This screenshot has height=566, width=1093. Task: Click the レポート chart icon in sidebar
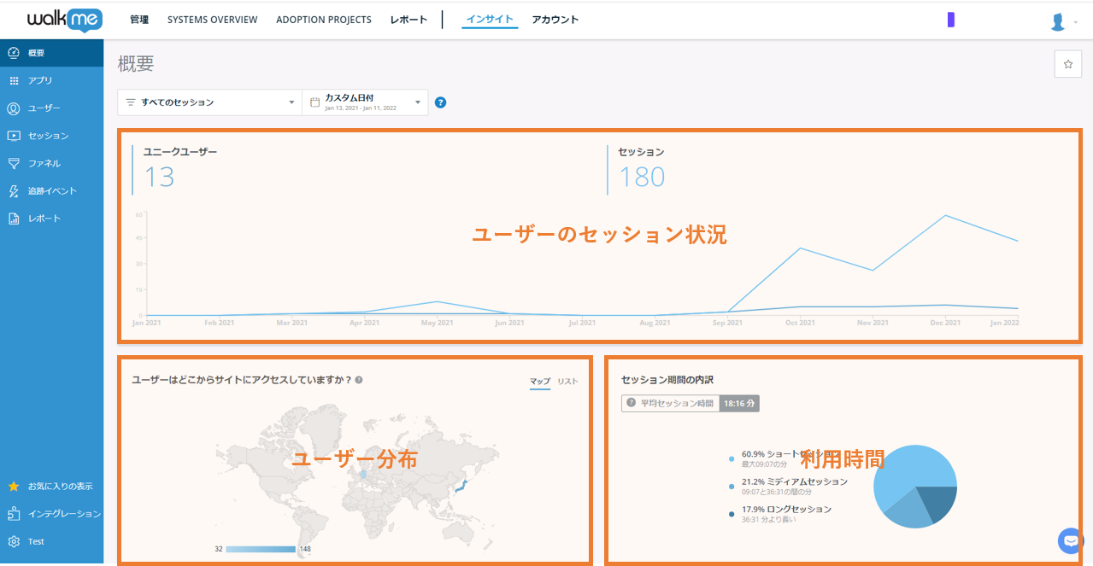coord(14,219)
